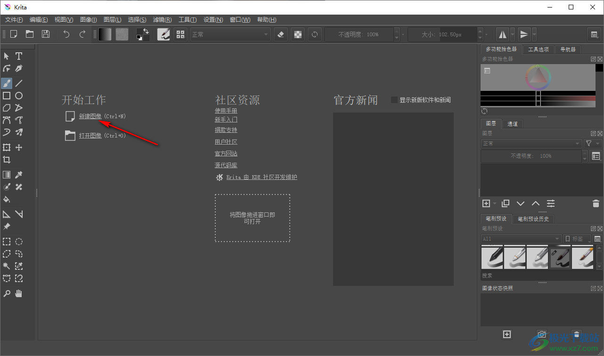Viewport: 604px width, 356px height.
Task: Select the Rectangle shape tool
Action: [7, 96]
